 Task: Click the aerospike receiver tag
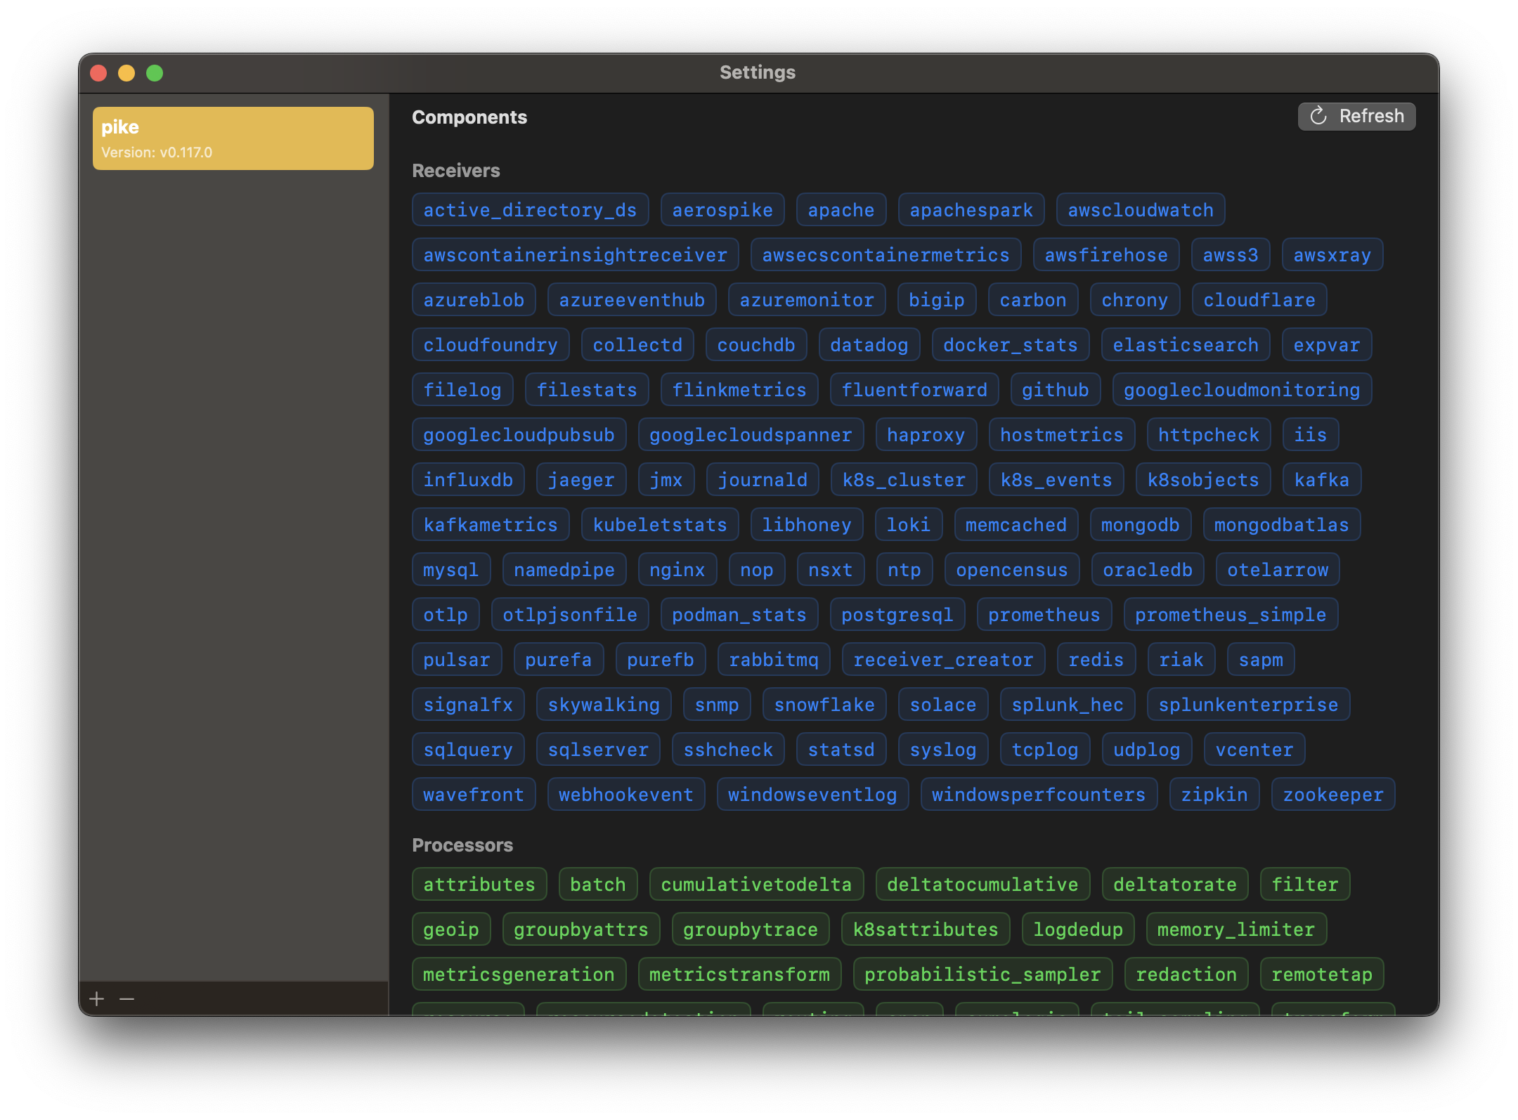[722, 210]
